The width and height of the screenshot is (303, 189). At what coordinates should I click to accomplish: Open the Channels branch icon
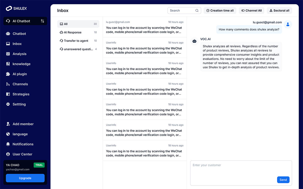[x=8, y=84]
